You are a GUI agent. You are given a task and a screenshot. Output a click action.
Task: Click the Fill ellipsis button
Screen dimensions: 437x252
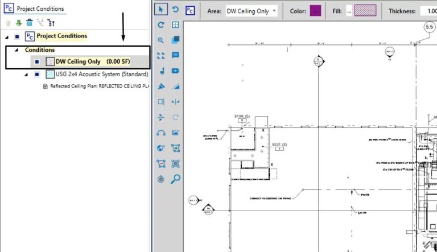[x=349, y=11]
